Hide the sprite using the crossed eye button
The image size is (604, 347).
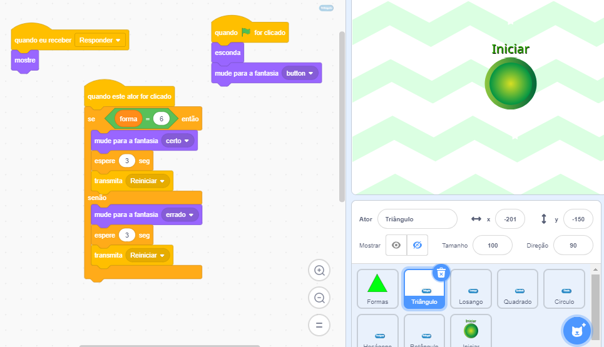pyautogui.click(x=417, y=245)
